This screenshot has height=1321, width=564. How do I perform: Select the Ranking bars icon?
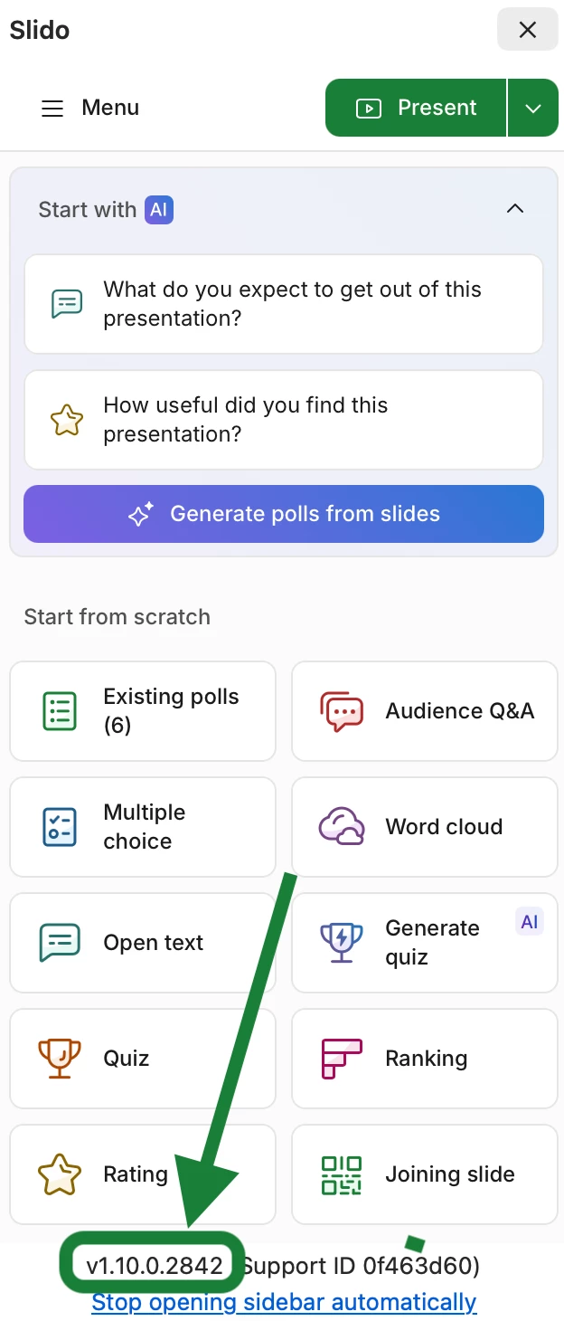342,1059
